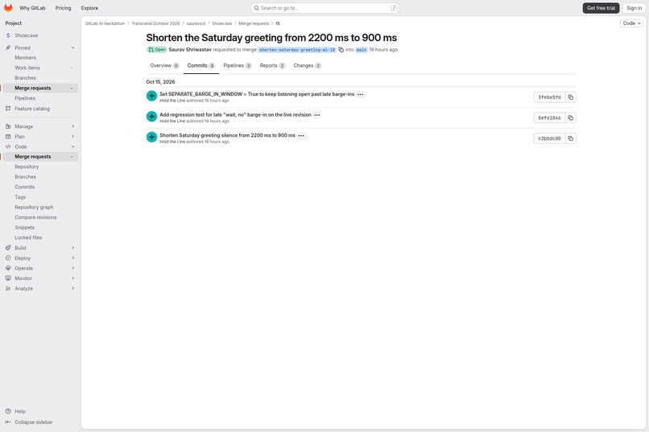This screenshot has width=649, height=432.
Task: Expand the Manage section chevron
Action: pyautogui.click(x=72, y=126)
